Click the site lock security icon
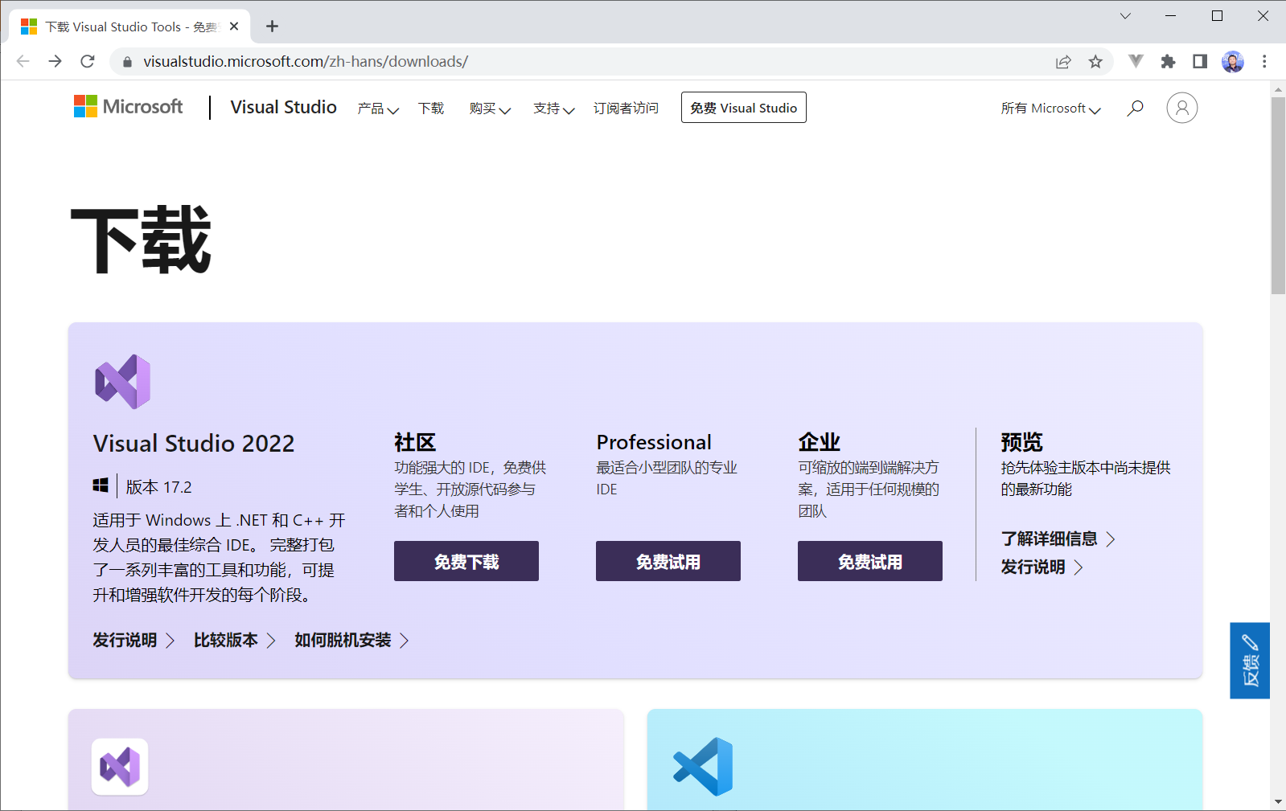 click(x=127, y=62)
